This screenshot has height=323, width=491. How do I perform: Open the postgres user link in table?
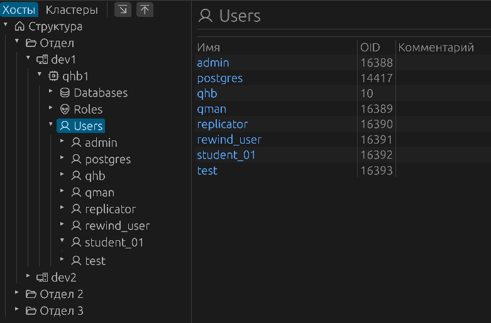coord(219,78)
